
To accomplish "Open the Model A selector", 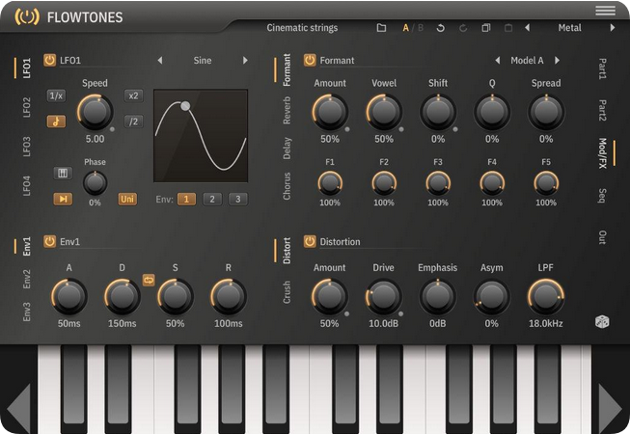I will [527, 60].
